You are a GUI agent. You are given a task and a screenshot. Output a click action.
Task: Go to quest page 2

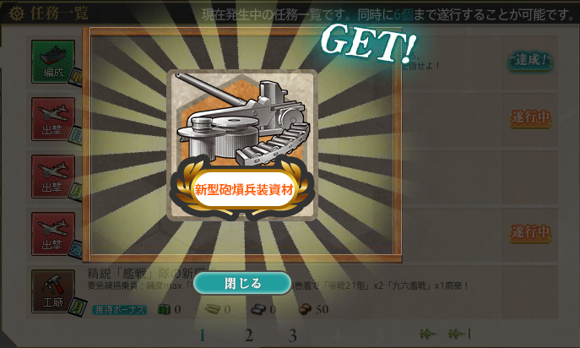(249, 335)
